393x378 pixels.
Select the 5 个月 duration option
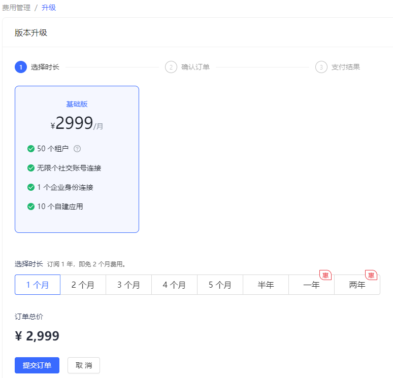pyautogui.click(x=220, y=285)
